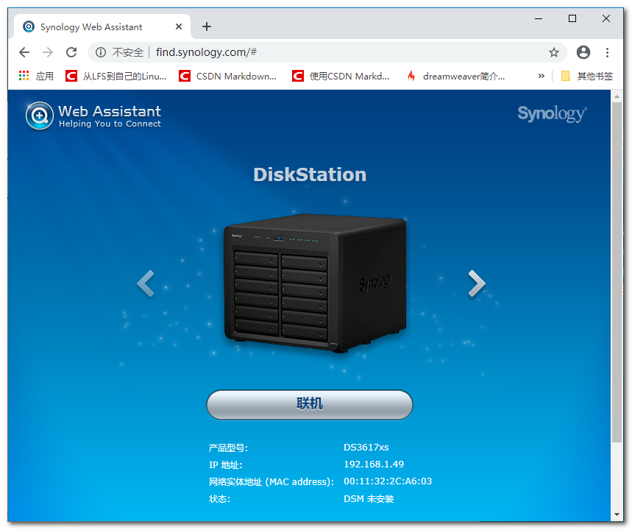Select the Synology Web Assistant tab
The height and width of the screenshot is (530, 632).
click(102, 26)
